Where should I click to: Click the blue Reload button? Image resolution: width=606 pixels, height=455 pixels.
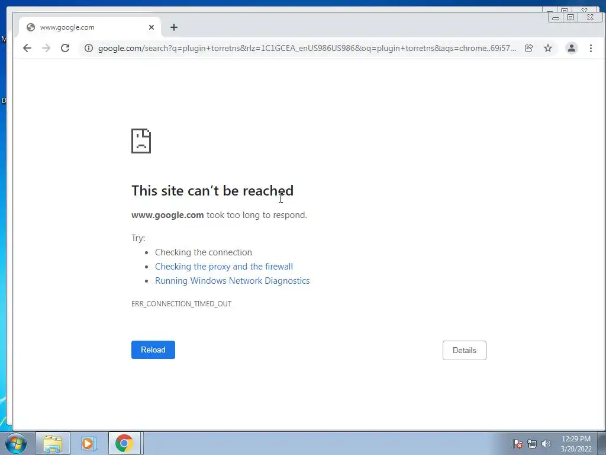(x=153, y=350)
